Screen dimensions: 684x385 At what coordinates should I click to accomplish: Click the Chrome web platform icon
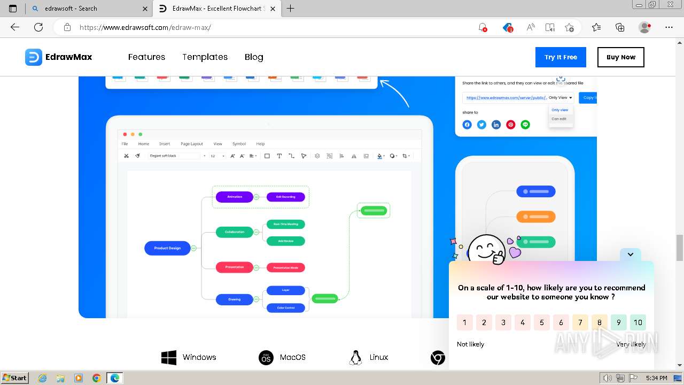[x=438, y=358]
